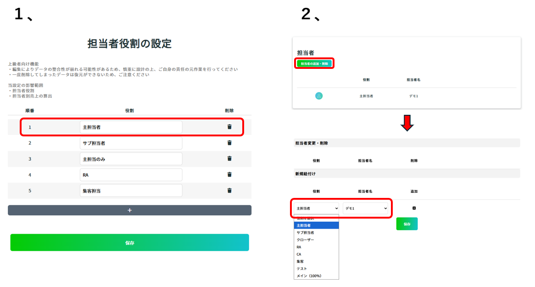Click the 主担当のみ role text field

131,159
